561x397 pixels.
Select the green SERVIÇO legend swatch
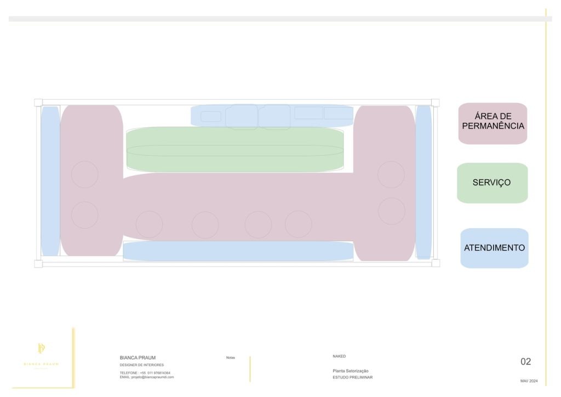(x=492, y=183)
